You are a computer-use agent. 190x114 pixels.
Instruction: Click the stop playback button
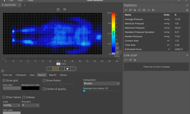(67, 69)
